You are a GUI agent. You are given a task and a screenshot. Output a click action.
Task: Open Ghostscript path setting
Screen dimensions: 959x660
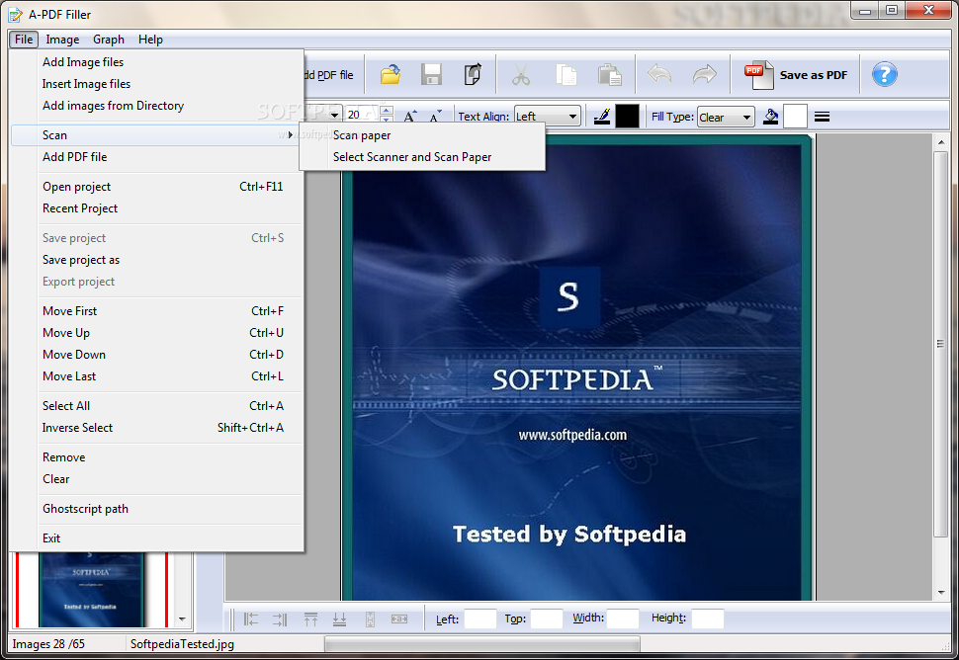coord(157,509)
